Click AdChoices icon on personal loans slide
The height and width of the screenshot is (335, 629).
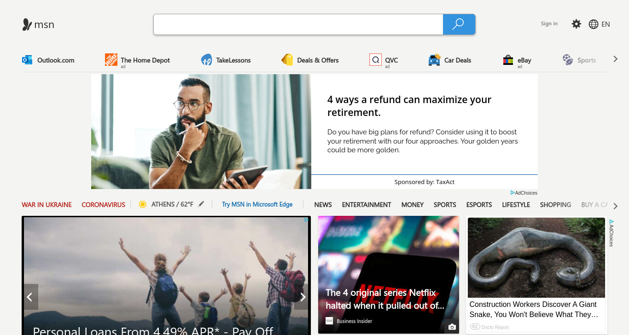[306, 220]
